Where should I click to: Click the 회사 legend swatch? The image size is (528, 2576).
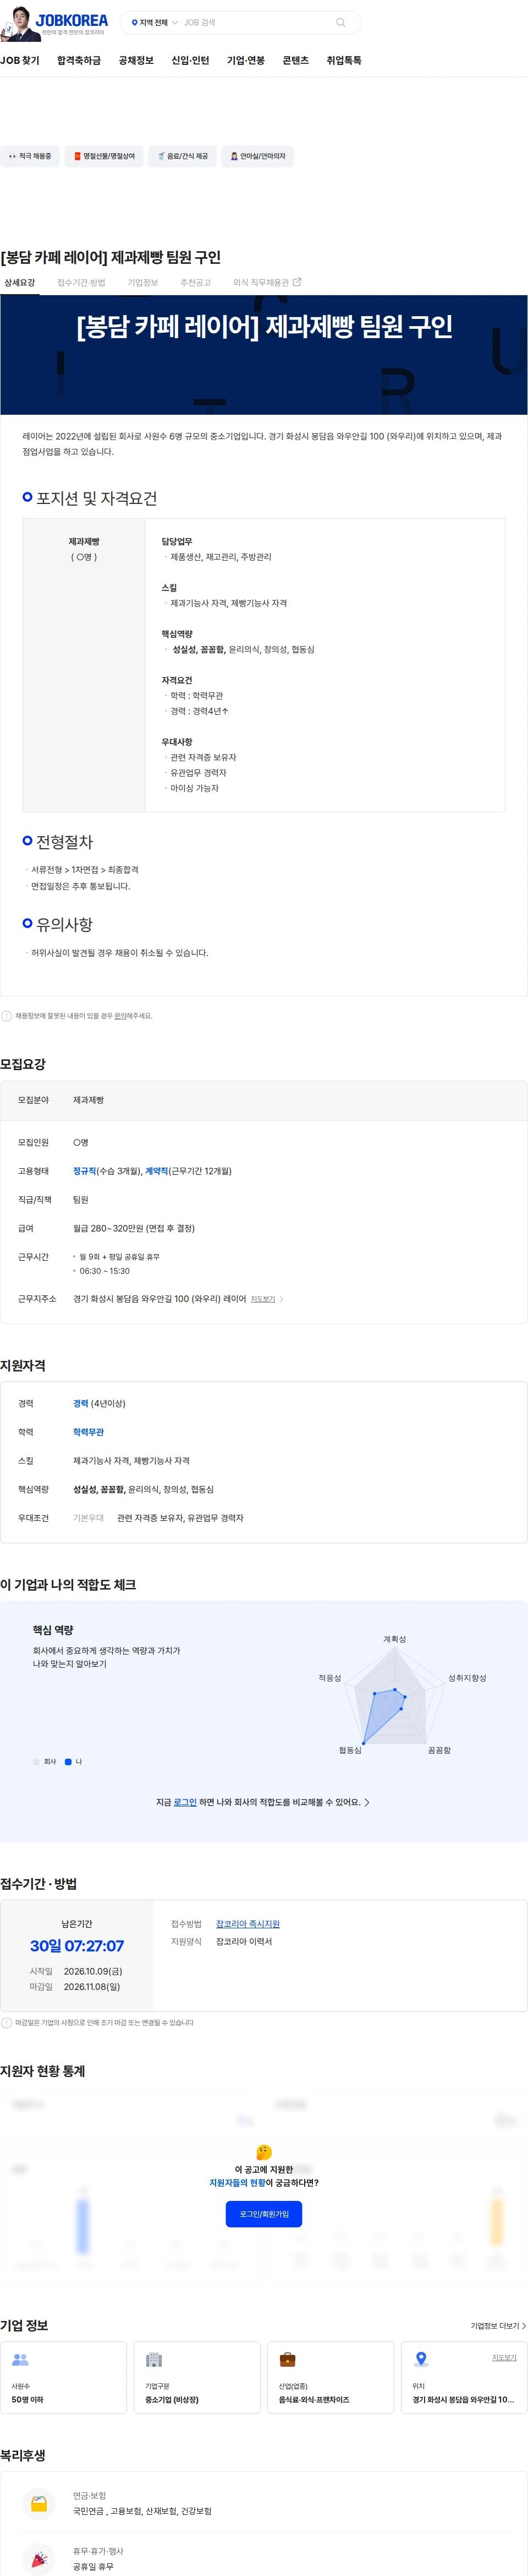(36, 1762)
